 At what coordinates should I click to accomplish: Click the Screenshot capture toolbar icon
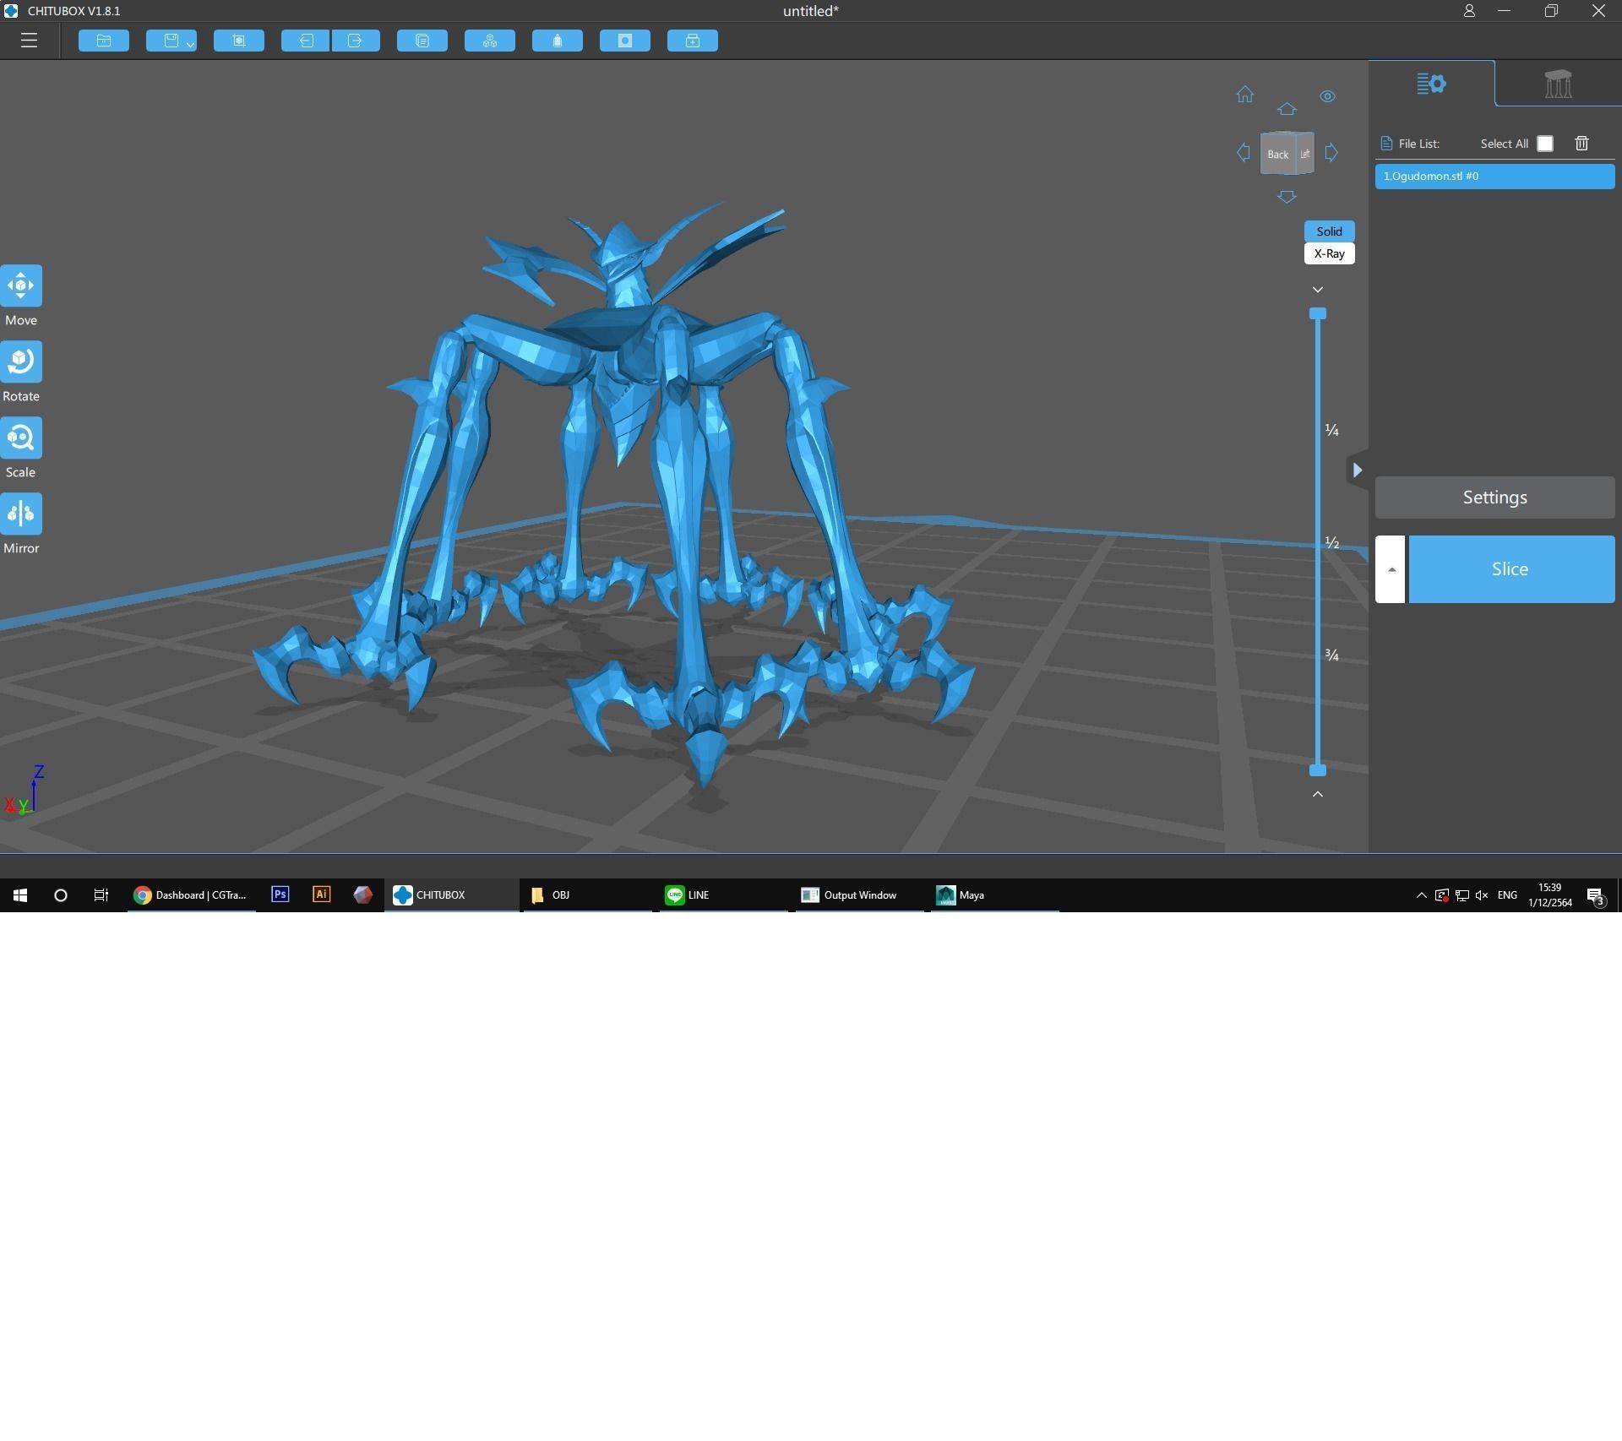(x=239, y=41)
